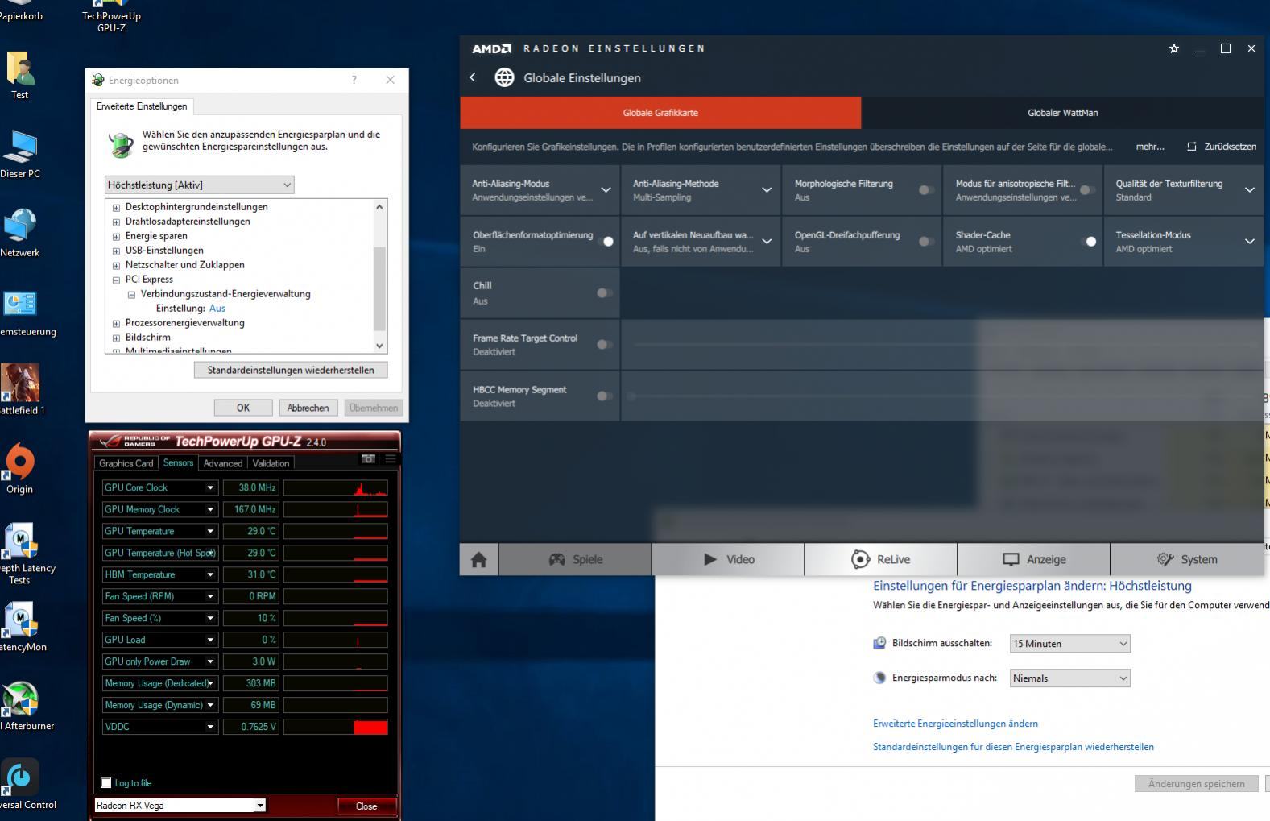
Task: Click Standardeinstellungen wiederherstellen button
Action: [x=291, y=370]
